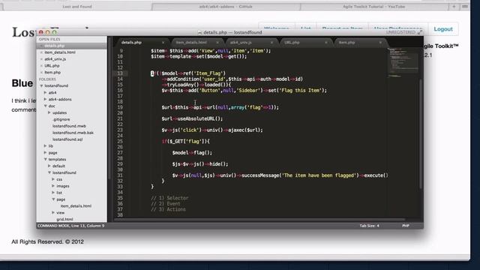Screen dimensions: 480x270
Task: Click the fullscreen arrows icon next to UNREGISTERED
Action: click(x=420, y=32)
